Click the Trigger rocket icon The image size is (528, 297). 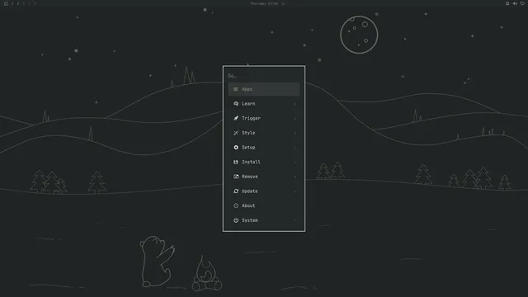click(x=236, y=118)
